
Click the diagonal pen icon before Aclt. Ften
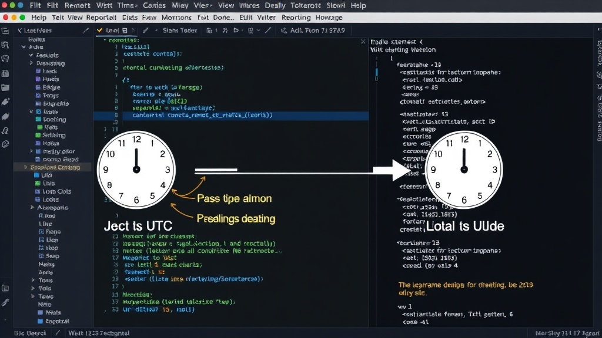(268, 31)
